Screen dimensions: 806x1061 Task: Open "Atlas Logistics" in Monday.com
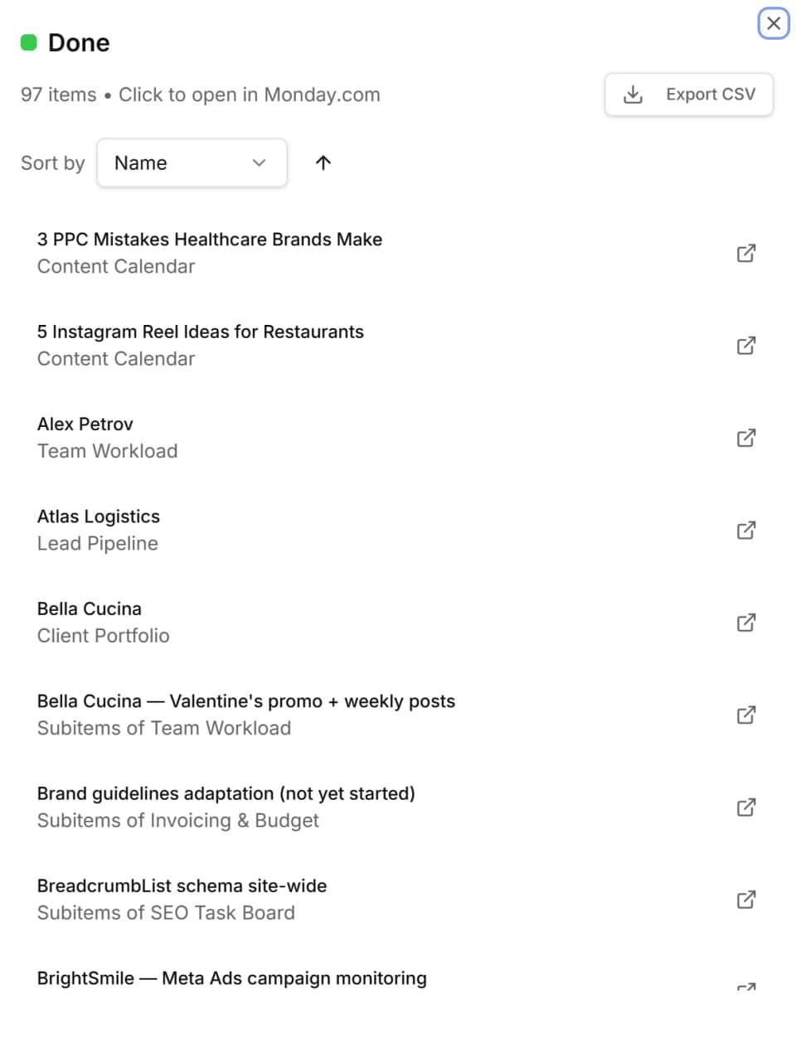pyautogui.click(x=745, y=530)
